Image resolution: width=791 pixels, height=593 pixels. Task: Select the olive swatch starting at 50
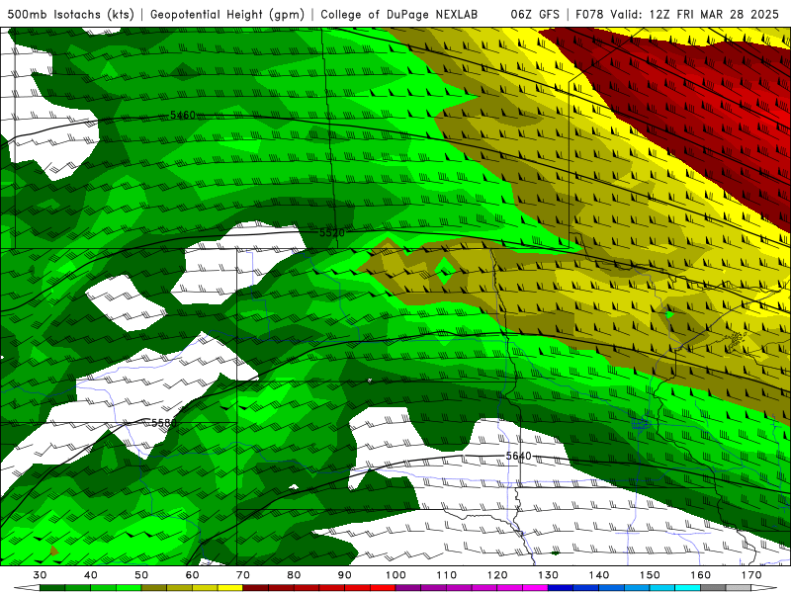154,588
